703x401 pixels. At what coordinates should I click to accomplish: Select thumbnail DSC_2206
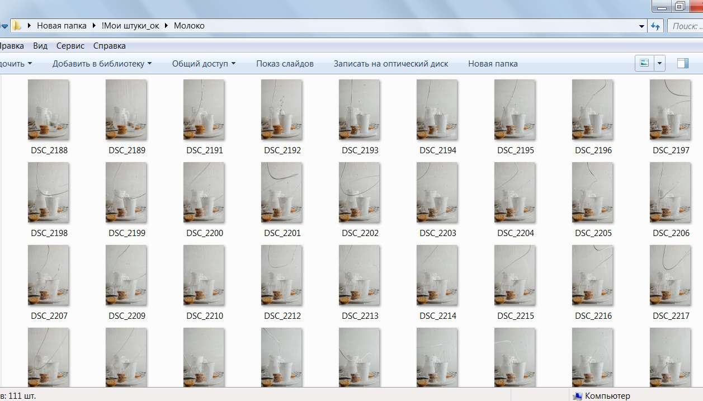point(671,192)
